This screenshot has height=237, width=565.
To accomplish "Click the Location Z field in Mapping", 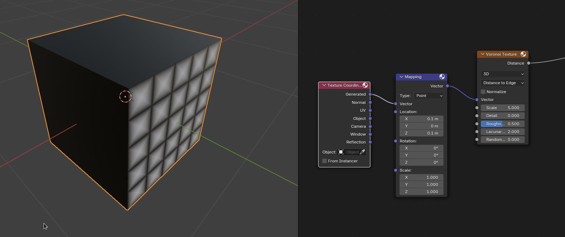I will 422,133.
